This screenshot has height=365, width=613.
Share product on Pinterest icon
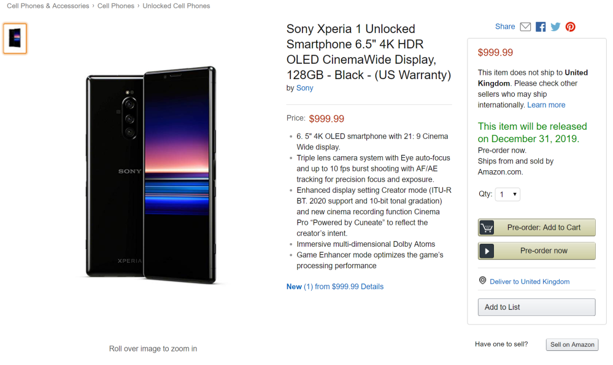pos(571,27)
